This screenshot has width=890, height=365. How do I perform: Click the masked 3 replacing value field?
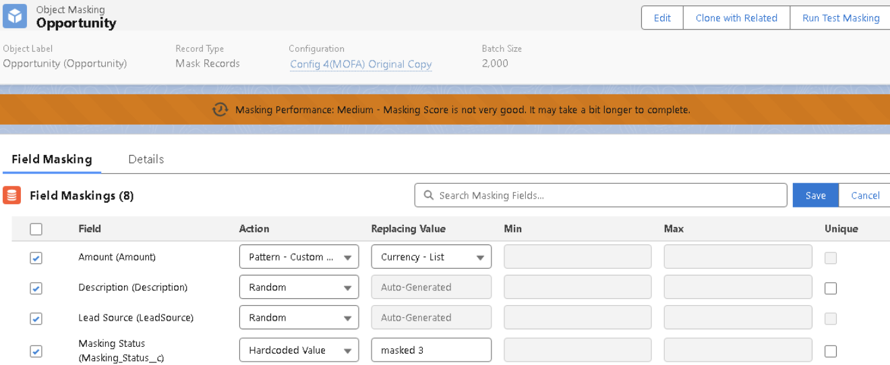431,350
